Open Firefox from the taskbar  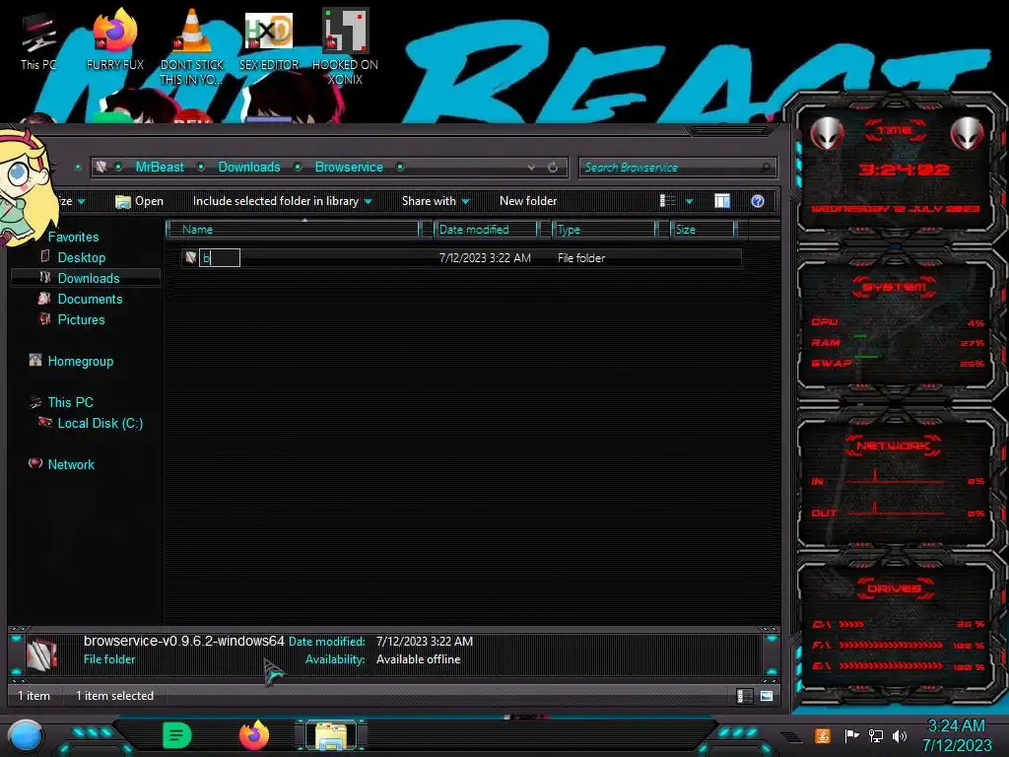(x=254, y=735)
